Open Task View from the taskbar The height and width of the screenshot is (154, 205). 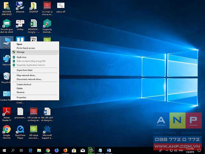(x=21, y=150)
